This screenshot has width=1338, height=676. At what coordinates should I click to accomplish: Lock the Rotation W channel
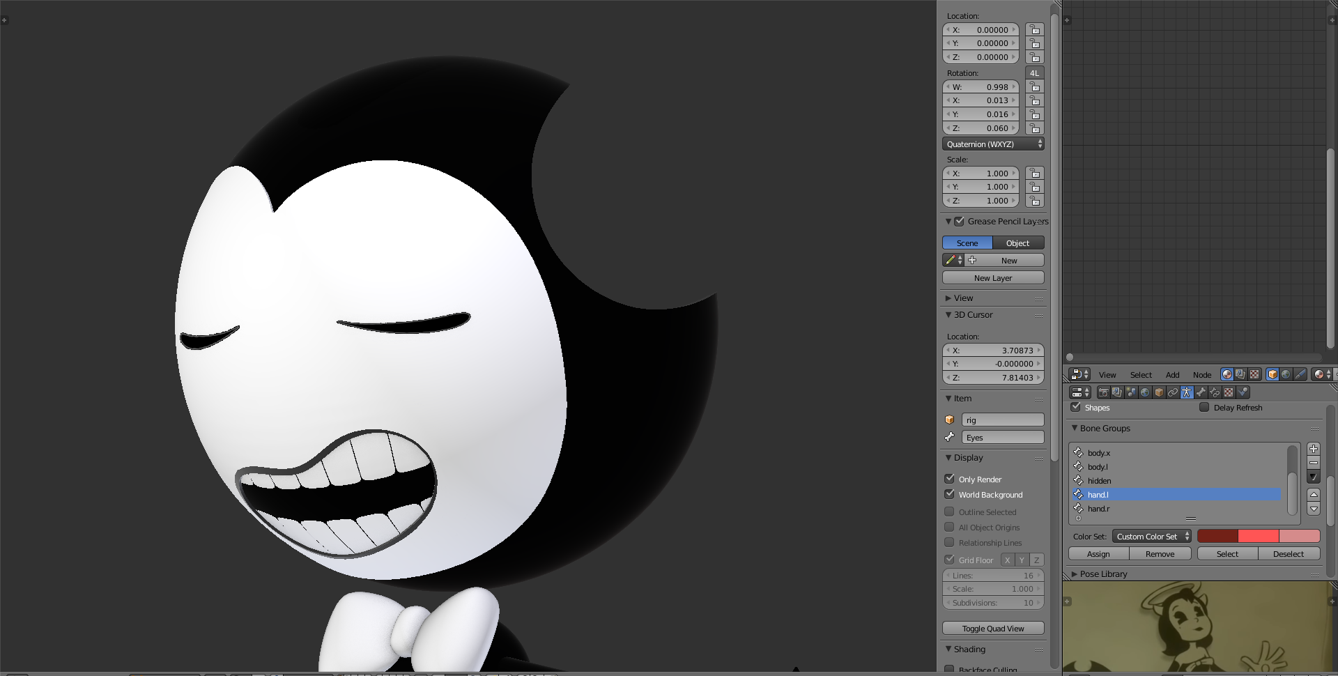click(1035, 87)
